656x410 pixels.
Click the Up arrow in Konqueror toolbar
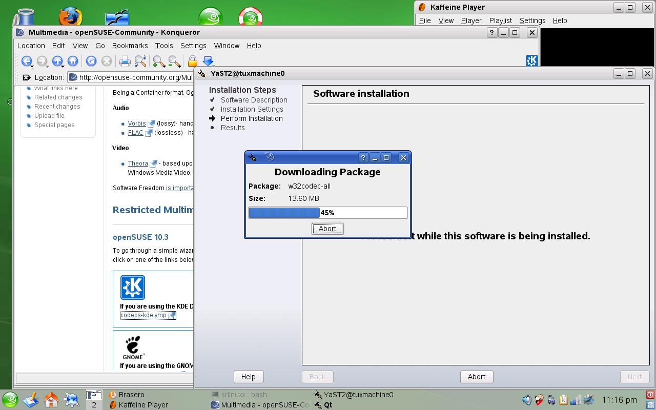pyautogui.click(x=57, y=61)
